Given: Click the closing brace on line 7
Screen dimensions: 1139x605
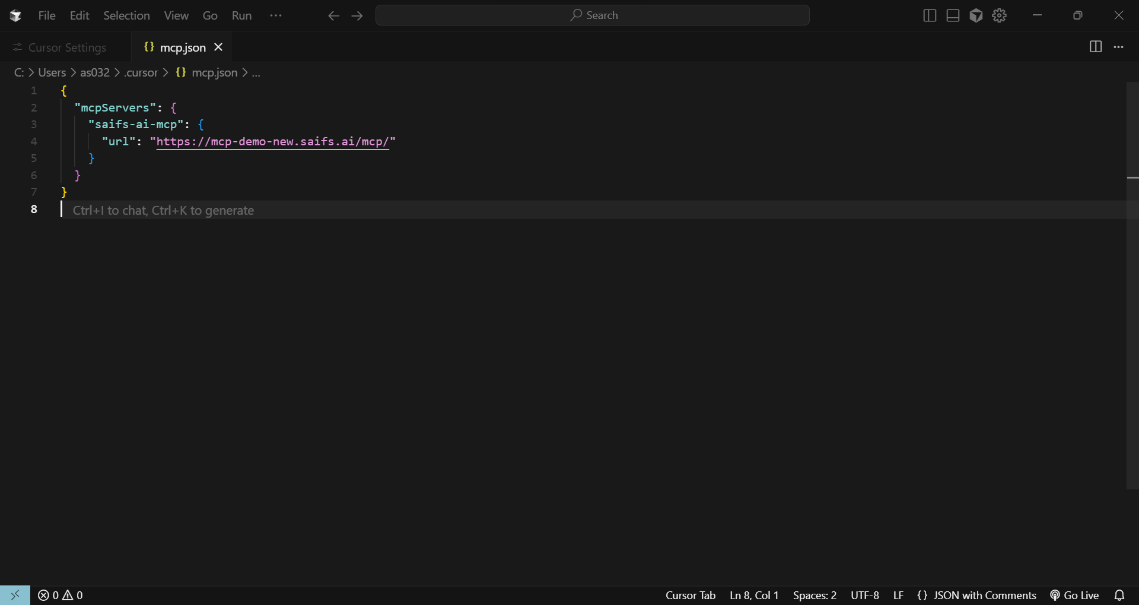Looking at the screenshot, I should point(64,192).
